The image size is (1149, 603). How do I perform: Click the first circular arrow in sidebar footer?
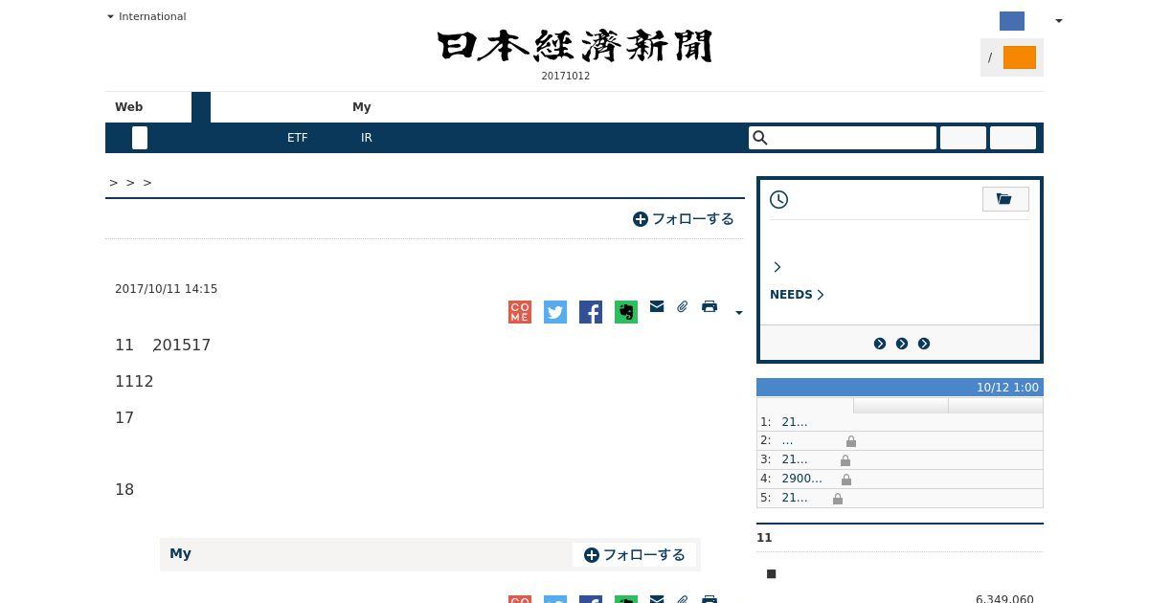[x=880, y=344]
